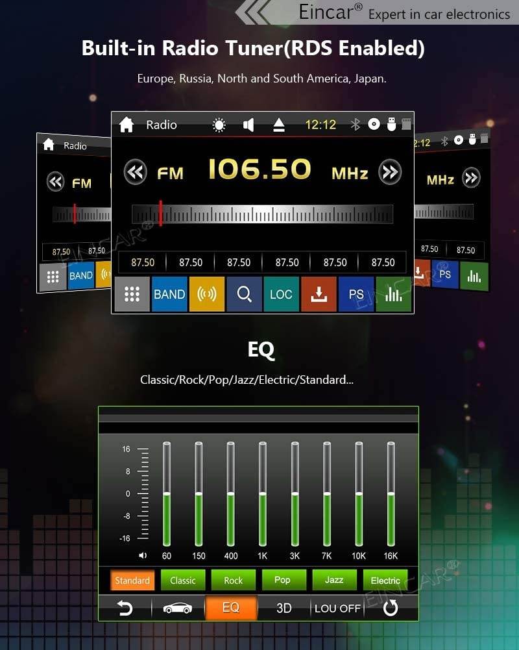
Task: Save station with red download icon
Action: [x=319, y=294]
